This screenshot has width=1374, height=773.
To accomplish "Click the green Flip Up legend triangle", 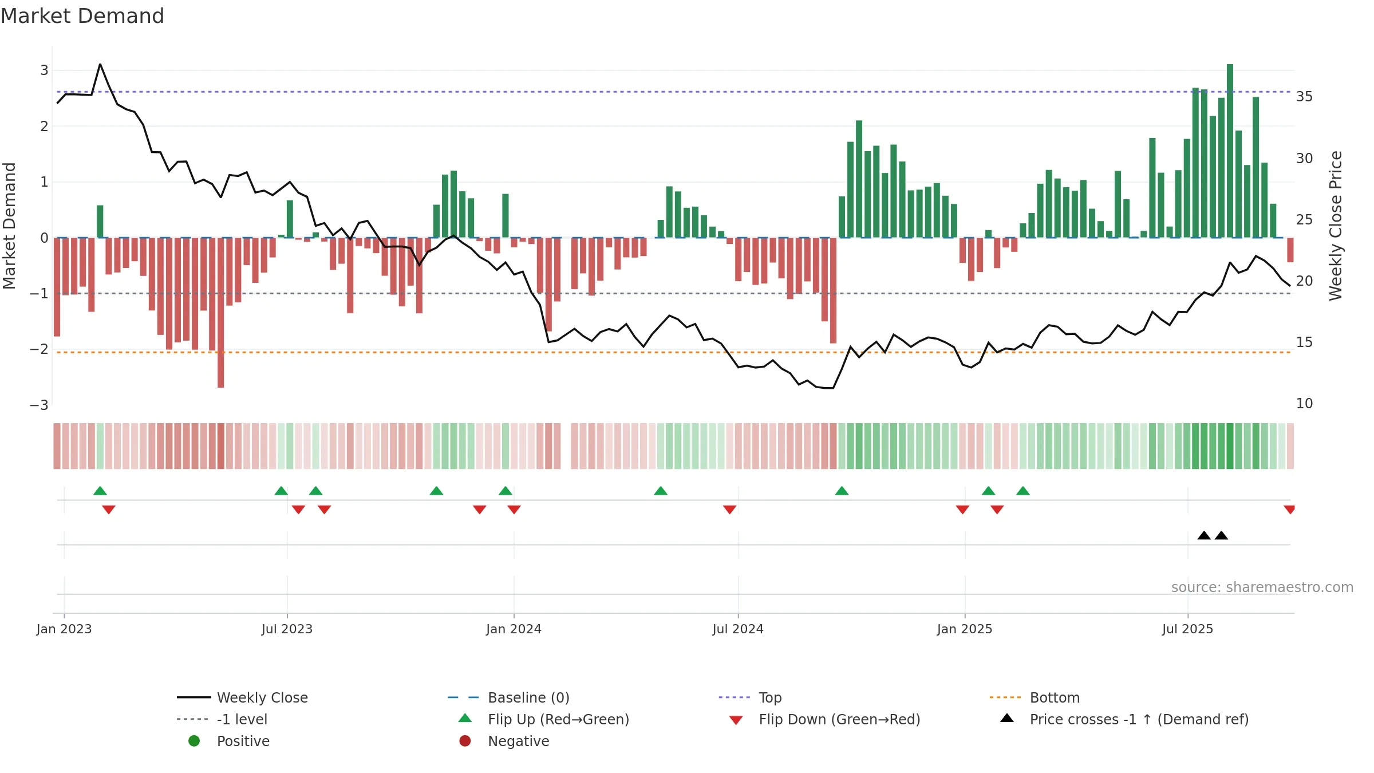I will [465, 718].
